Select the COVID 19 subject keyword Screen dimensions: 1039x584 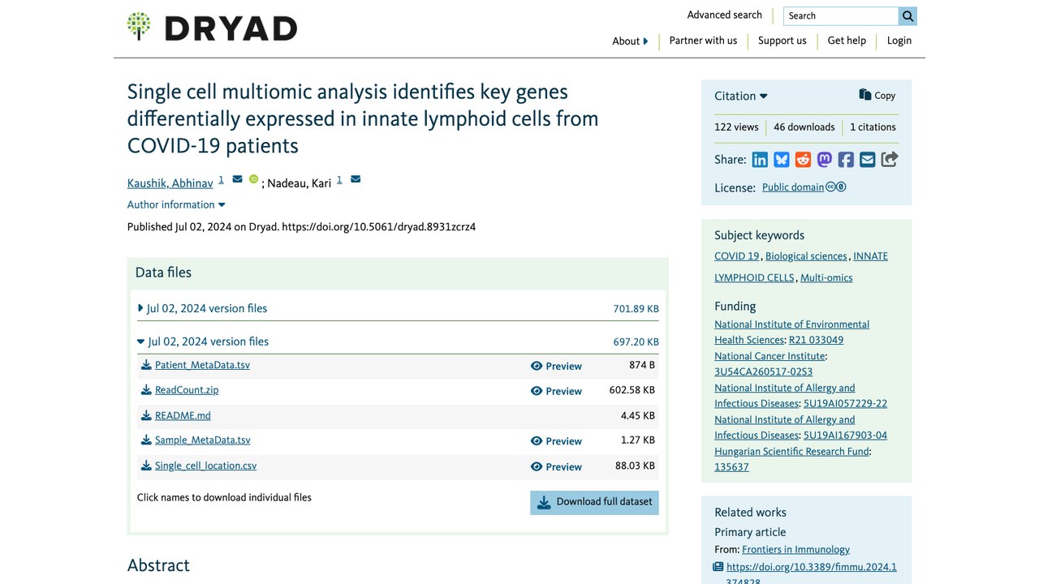[737, 256]
